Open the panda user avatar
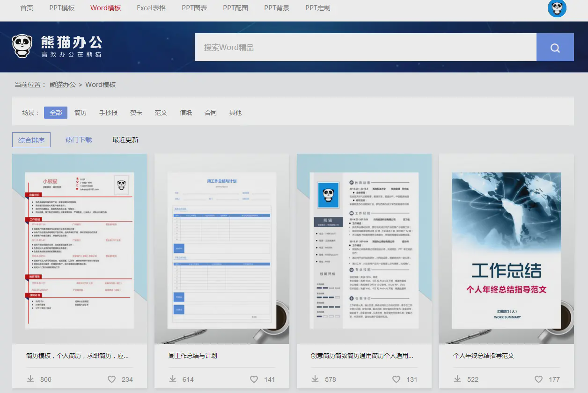 click(557, 8)
